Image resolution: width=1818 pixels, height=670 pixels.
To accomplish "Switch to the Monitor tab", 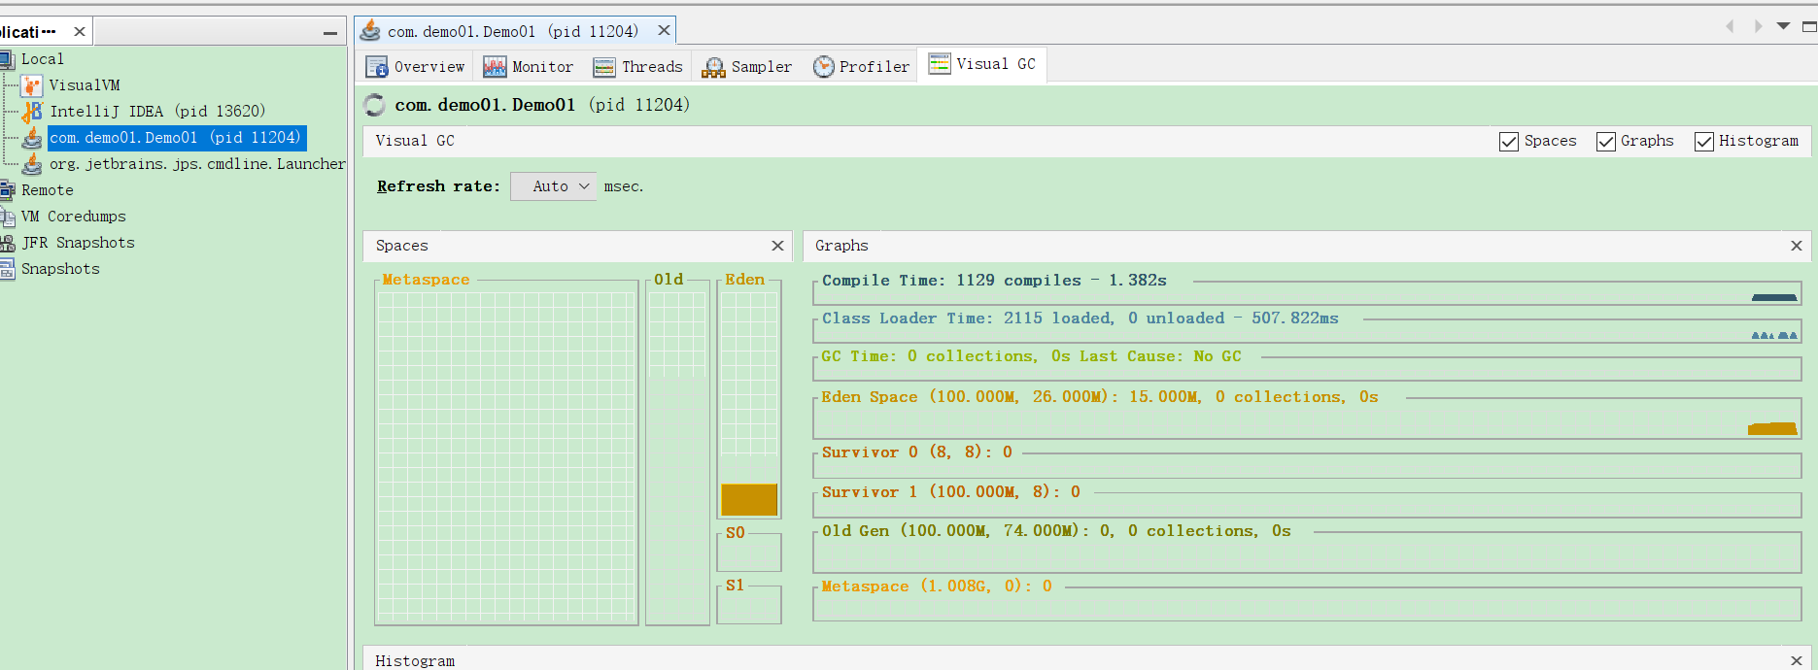I will (528, 67).
